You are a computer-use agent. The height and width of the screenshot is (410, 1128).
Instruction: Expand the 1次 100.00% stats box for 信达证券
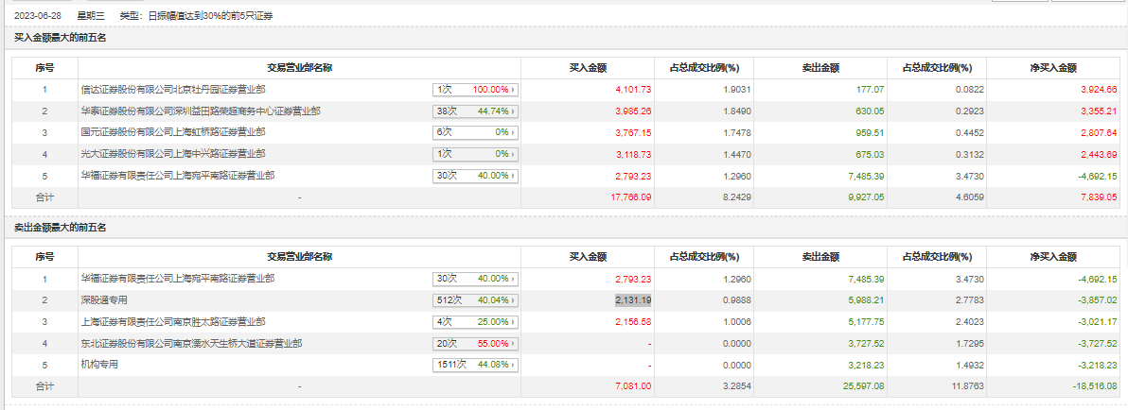(x=476, y=90)
